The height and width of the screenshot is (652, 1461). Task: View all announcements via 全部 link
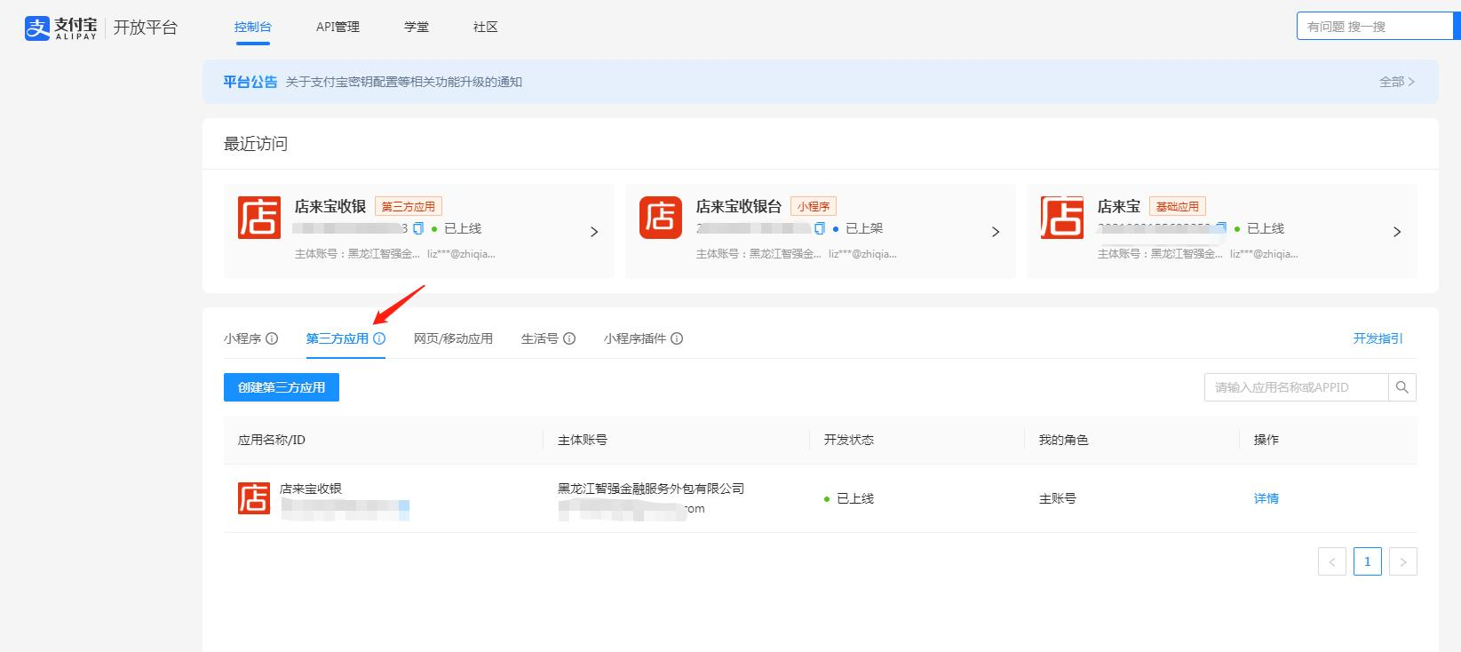click(x=1396, y=82)
